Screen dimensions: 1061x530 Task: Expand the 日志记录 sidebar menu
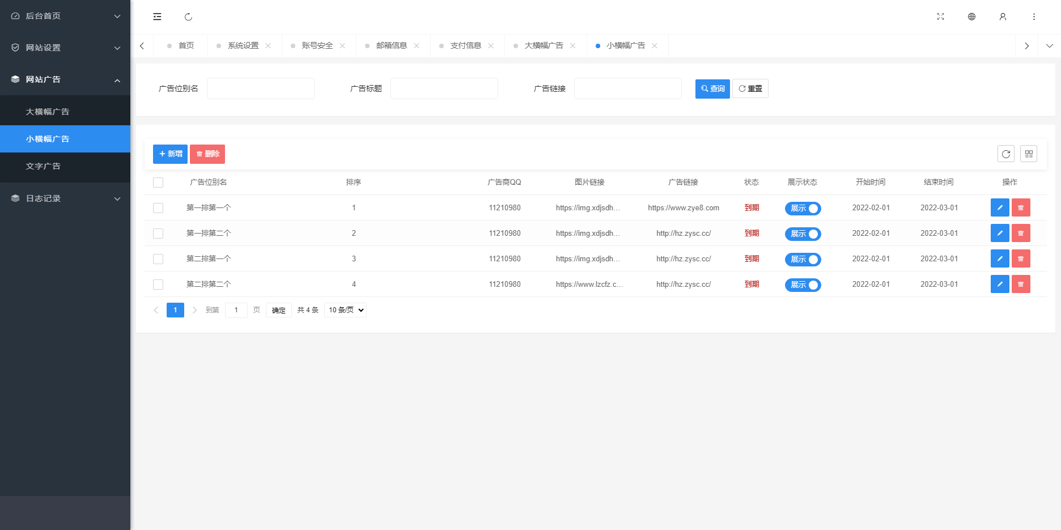pyautogui.click(x=65, y=198)
